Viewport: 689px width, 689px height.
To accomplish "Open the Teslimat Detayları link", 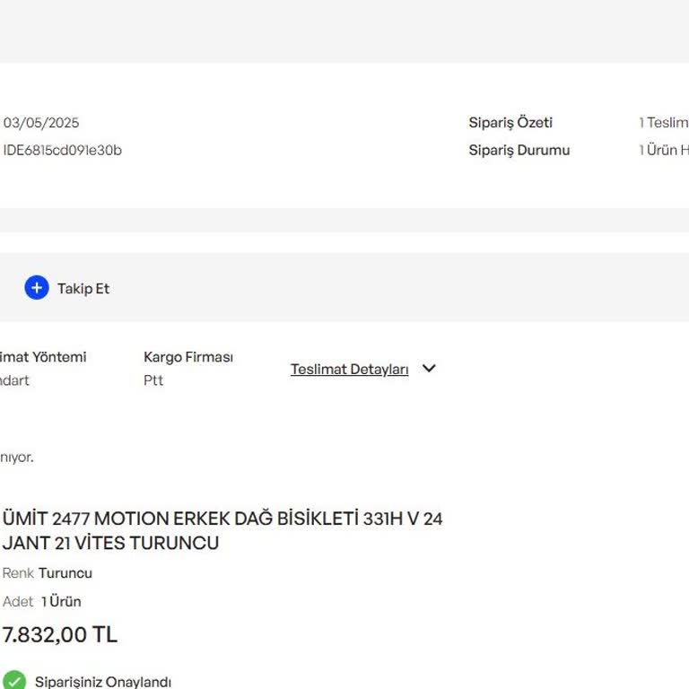I will [349, 370].
